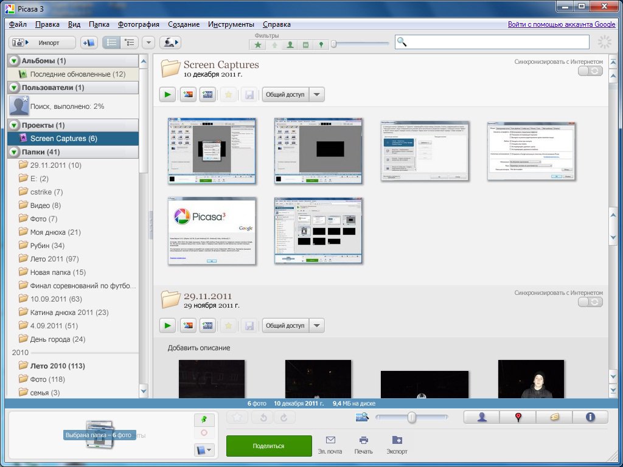
Task: Create movie presentation from Screen Captures
Action: point(208,94)
